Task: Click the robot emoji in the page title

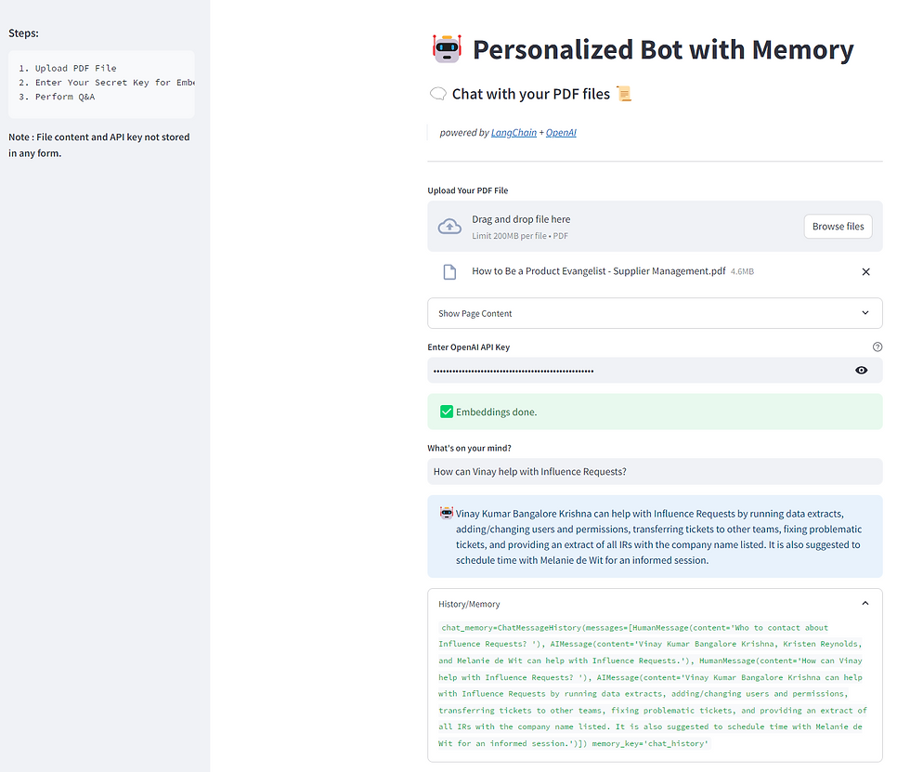Action: point(447,48)
